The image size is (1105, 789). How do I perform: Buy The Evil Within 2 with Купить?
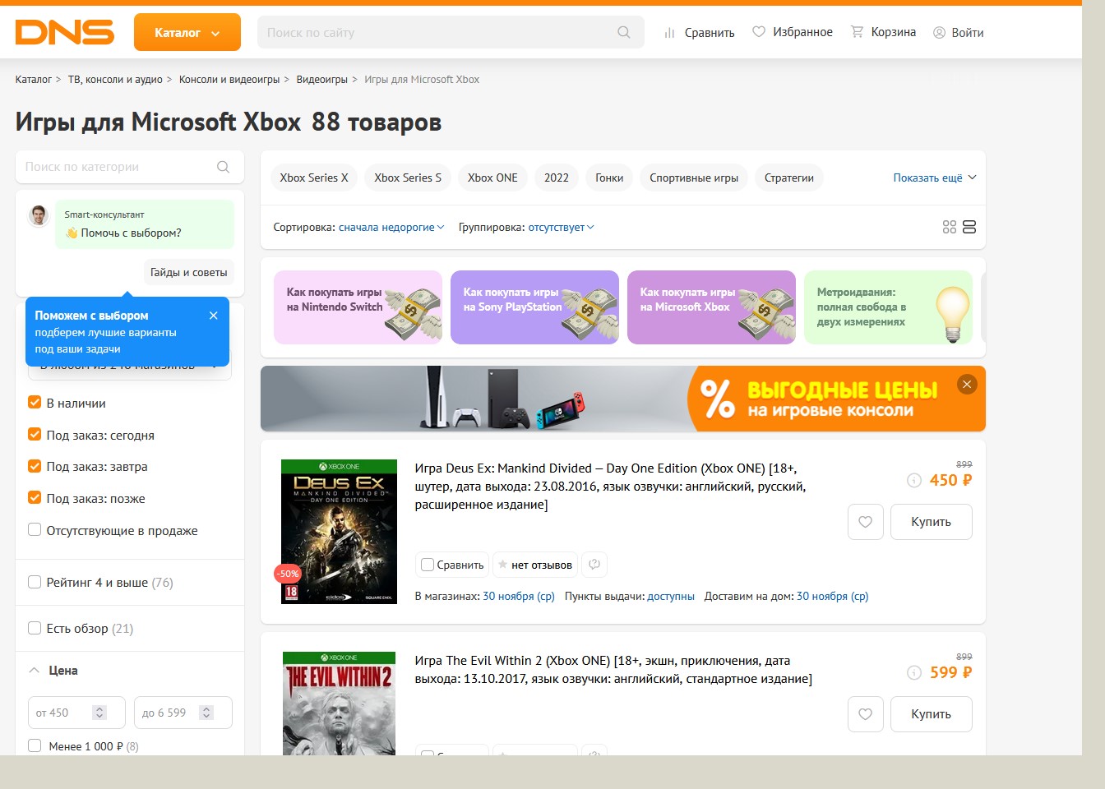[x=932, y=714]
